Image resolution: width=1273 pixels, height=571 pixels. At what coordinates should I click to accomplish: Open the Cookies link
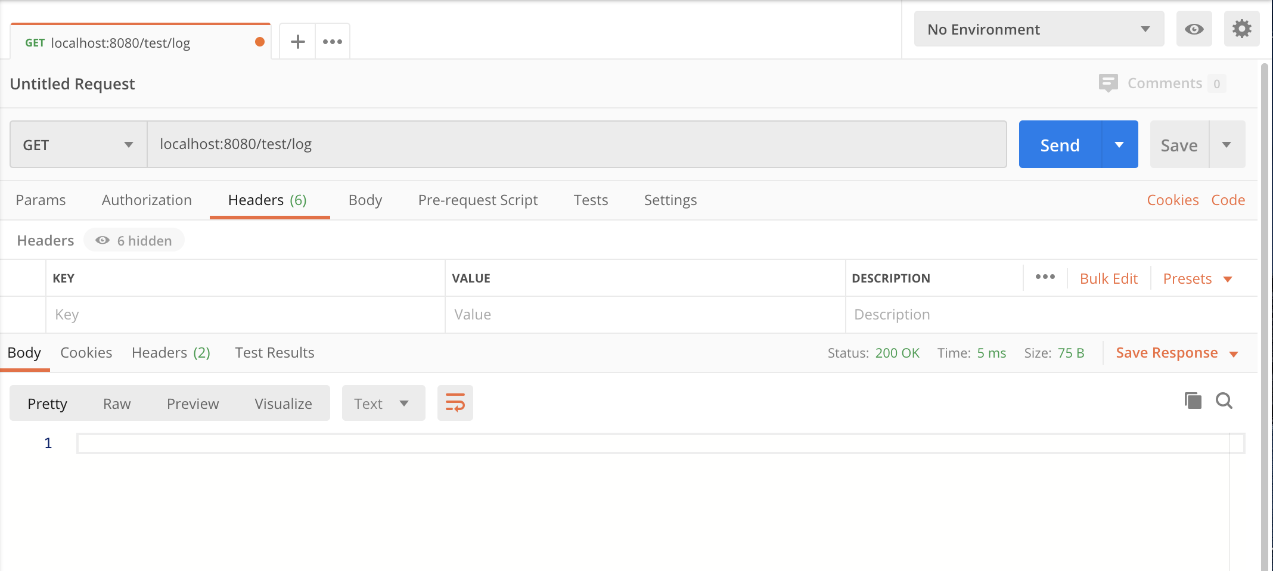(1172, 200)
